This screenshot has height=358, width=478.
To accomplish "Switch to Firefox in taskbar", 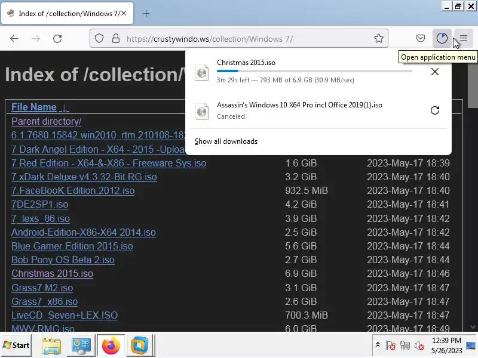I will click(x=111, y=345).
